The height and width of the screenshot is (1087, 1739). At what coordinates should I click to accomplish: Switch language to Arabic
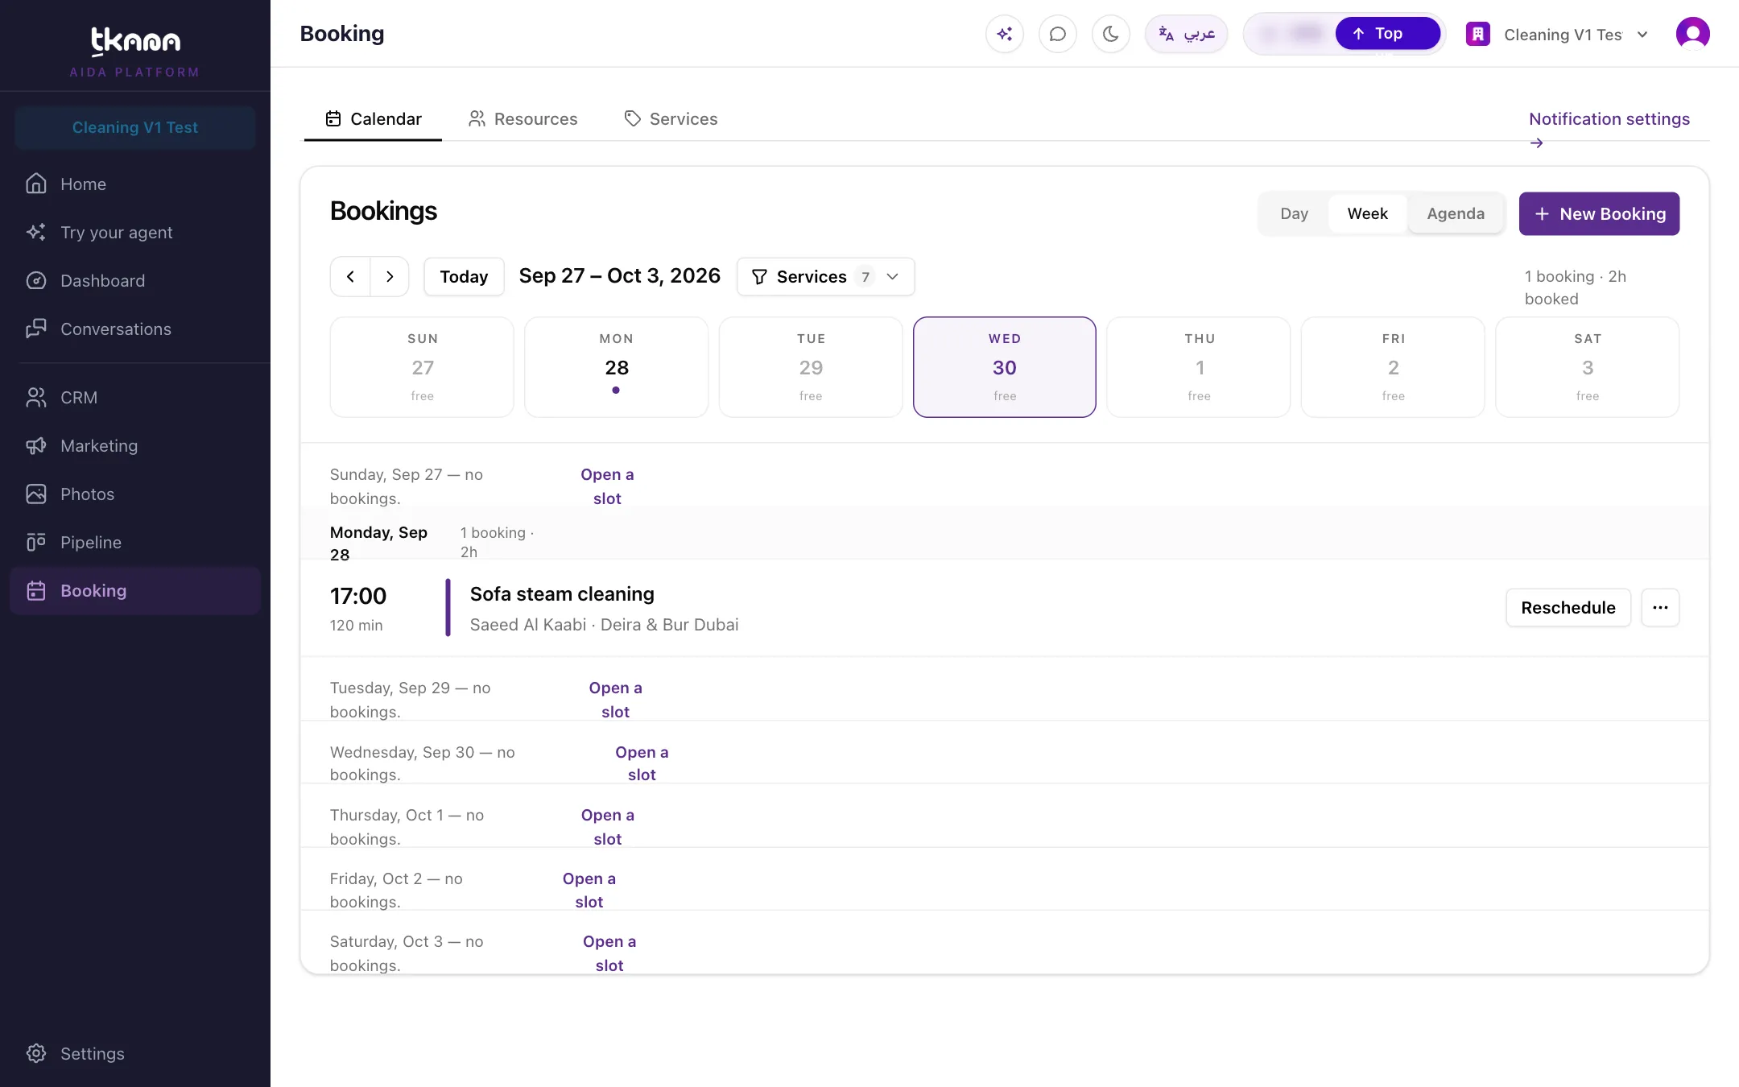click(1186, 34)
